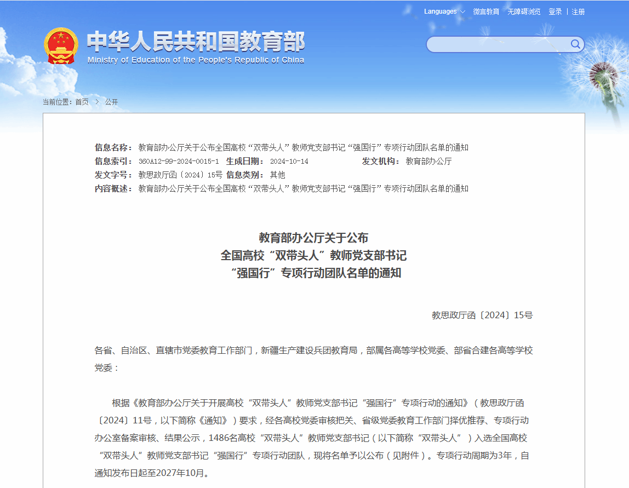Click headline line “强国行”专项行动团队名单的通知
The width and height of the screenshot is (629, 488).
(316, 273)
